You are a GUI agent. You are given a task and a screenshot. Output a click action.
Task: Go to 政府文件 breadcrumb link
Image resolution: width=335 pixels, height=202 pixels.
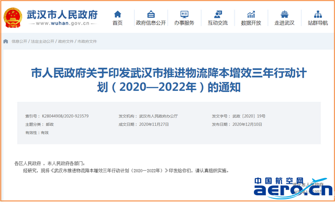(x=66, y=42)
